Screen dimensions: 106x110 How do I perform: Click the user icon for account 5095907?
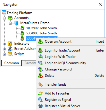[x=22, y=28]
